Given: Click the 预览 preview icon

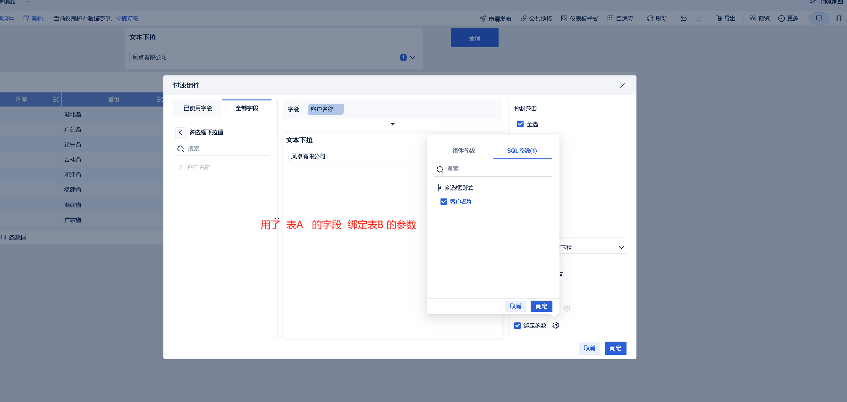Looking at the screenshot, I should tap(753, 18).
